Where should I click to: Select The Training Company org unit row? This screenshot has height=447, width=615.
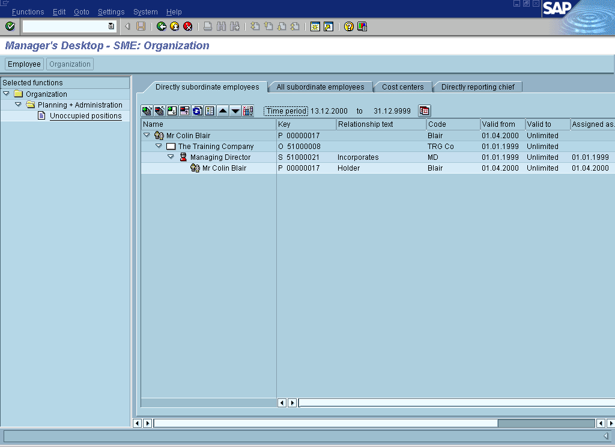pyautogui.click(x=378, y=146)
